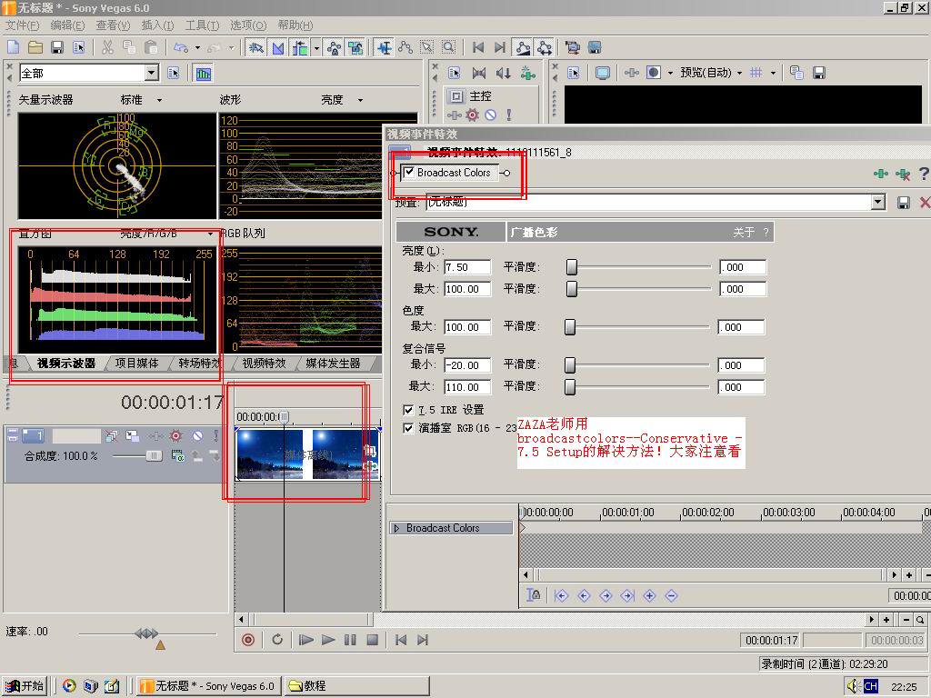Delete keyframe with minus diamond
This screenshot has height=698, width=931.
[672, 595]
